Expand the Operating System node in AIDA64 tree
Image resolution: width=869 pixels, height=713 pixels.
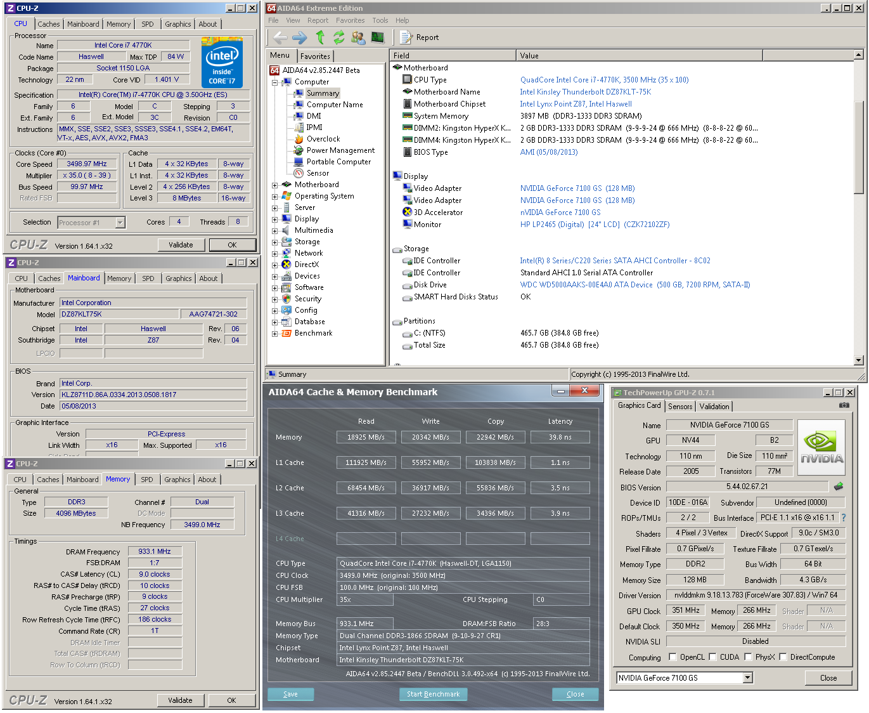(275, 197)
